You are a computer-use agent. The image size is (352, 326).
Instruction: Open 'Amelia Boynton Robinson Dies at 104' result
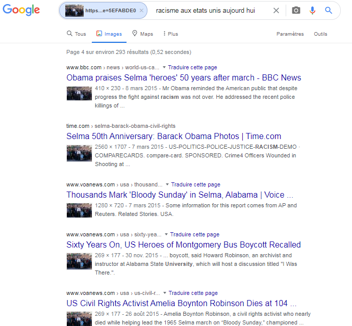pos(182,303)
